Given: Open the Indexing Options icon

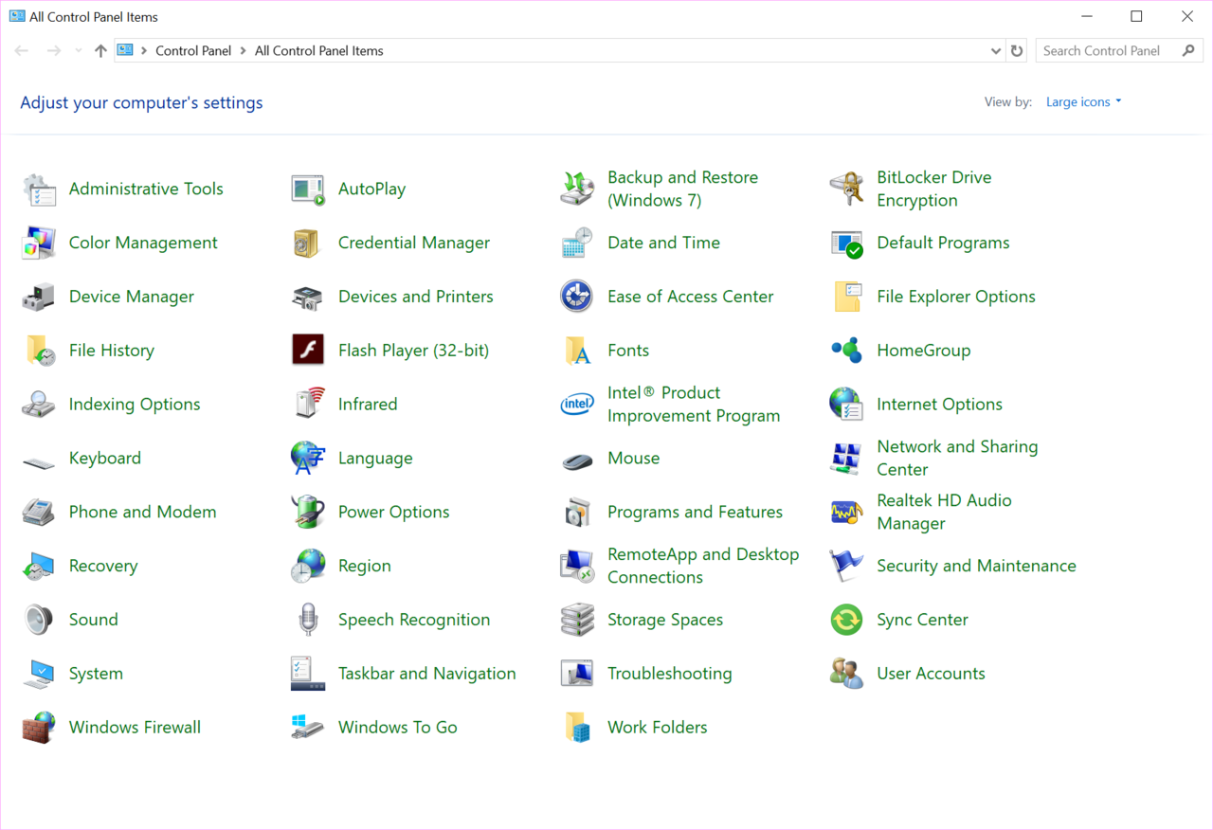Looking at the screenshot, I should point(39,405).
